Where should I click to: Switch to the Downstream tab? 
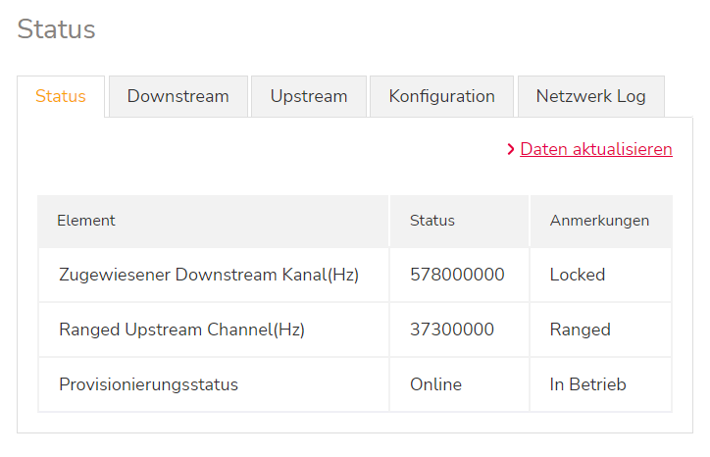[177, 96]
